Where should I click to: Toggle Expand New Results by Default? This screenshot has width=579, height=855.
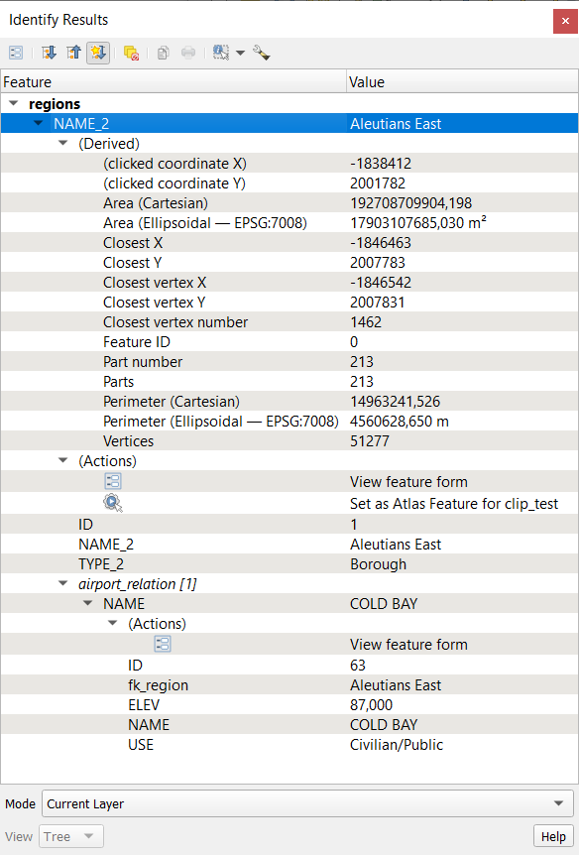coord(98,53)
